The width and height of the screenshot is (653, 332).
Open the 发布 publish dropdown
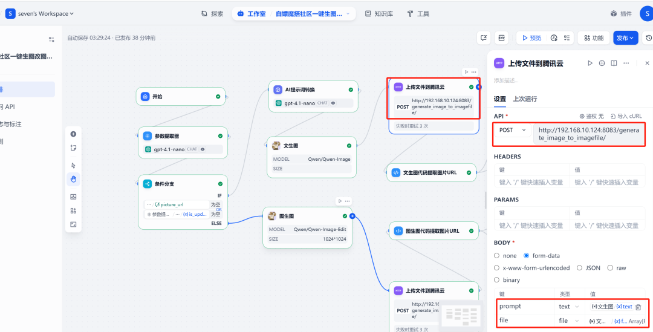(626, 38)
